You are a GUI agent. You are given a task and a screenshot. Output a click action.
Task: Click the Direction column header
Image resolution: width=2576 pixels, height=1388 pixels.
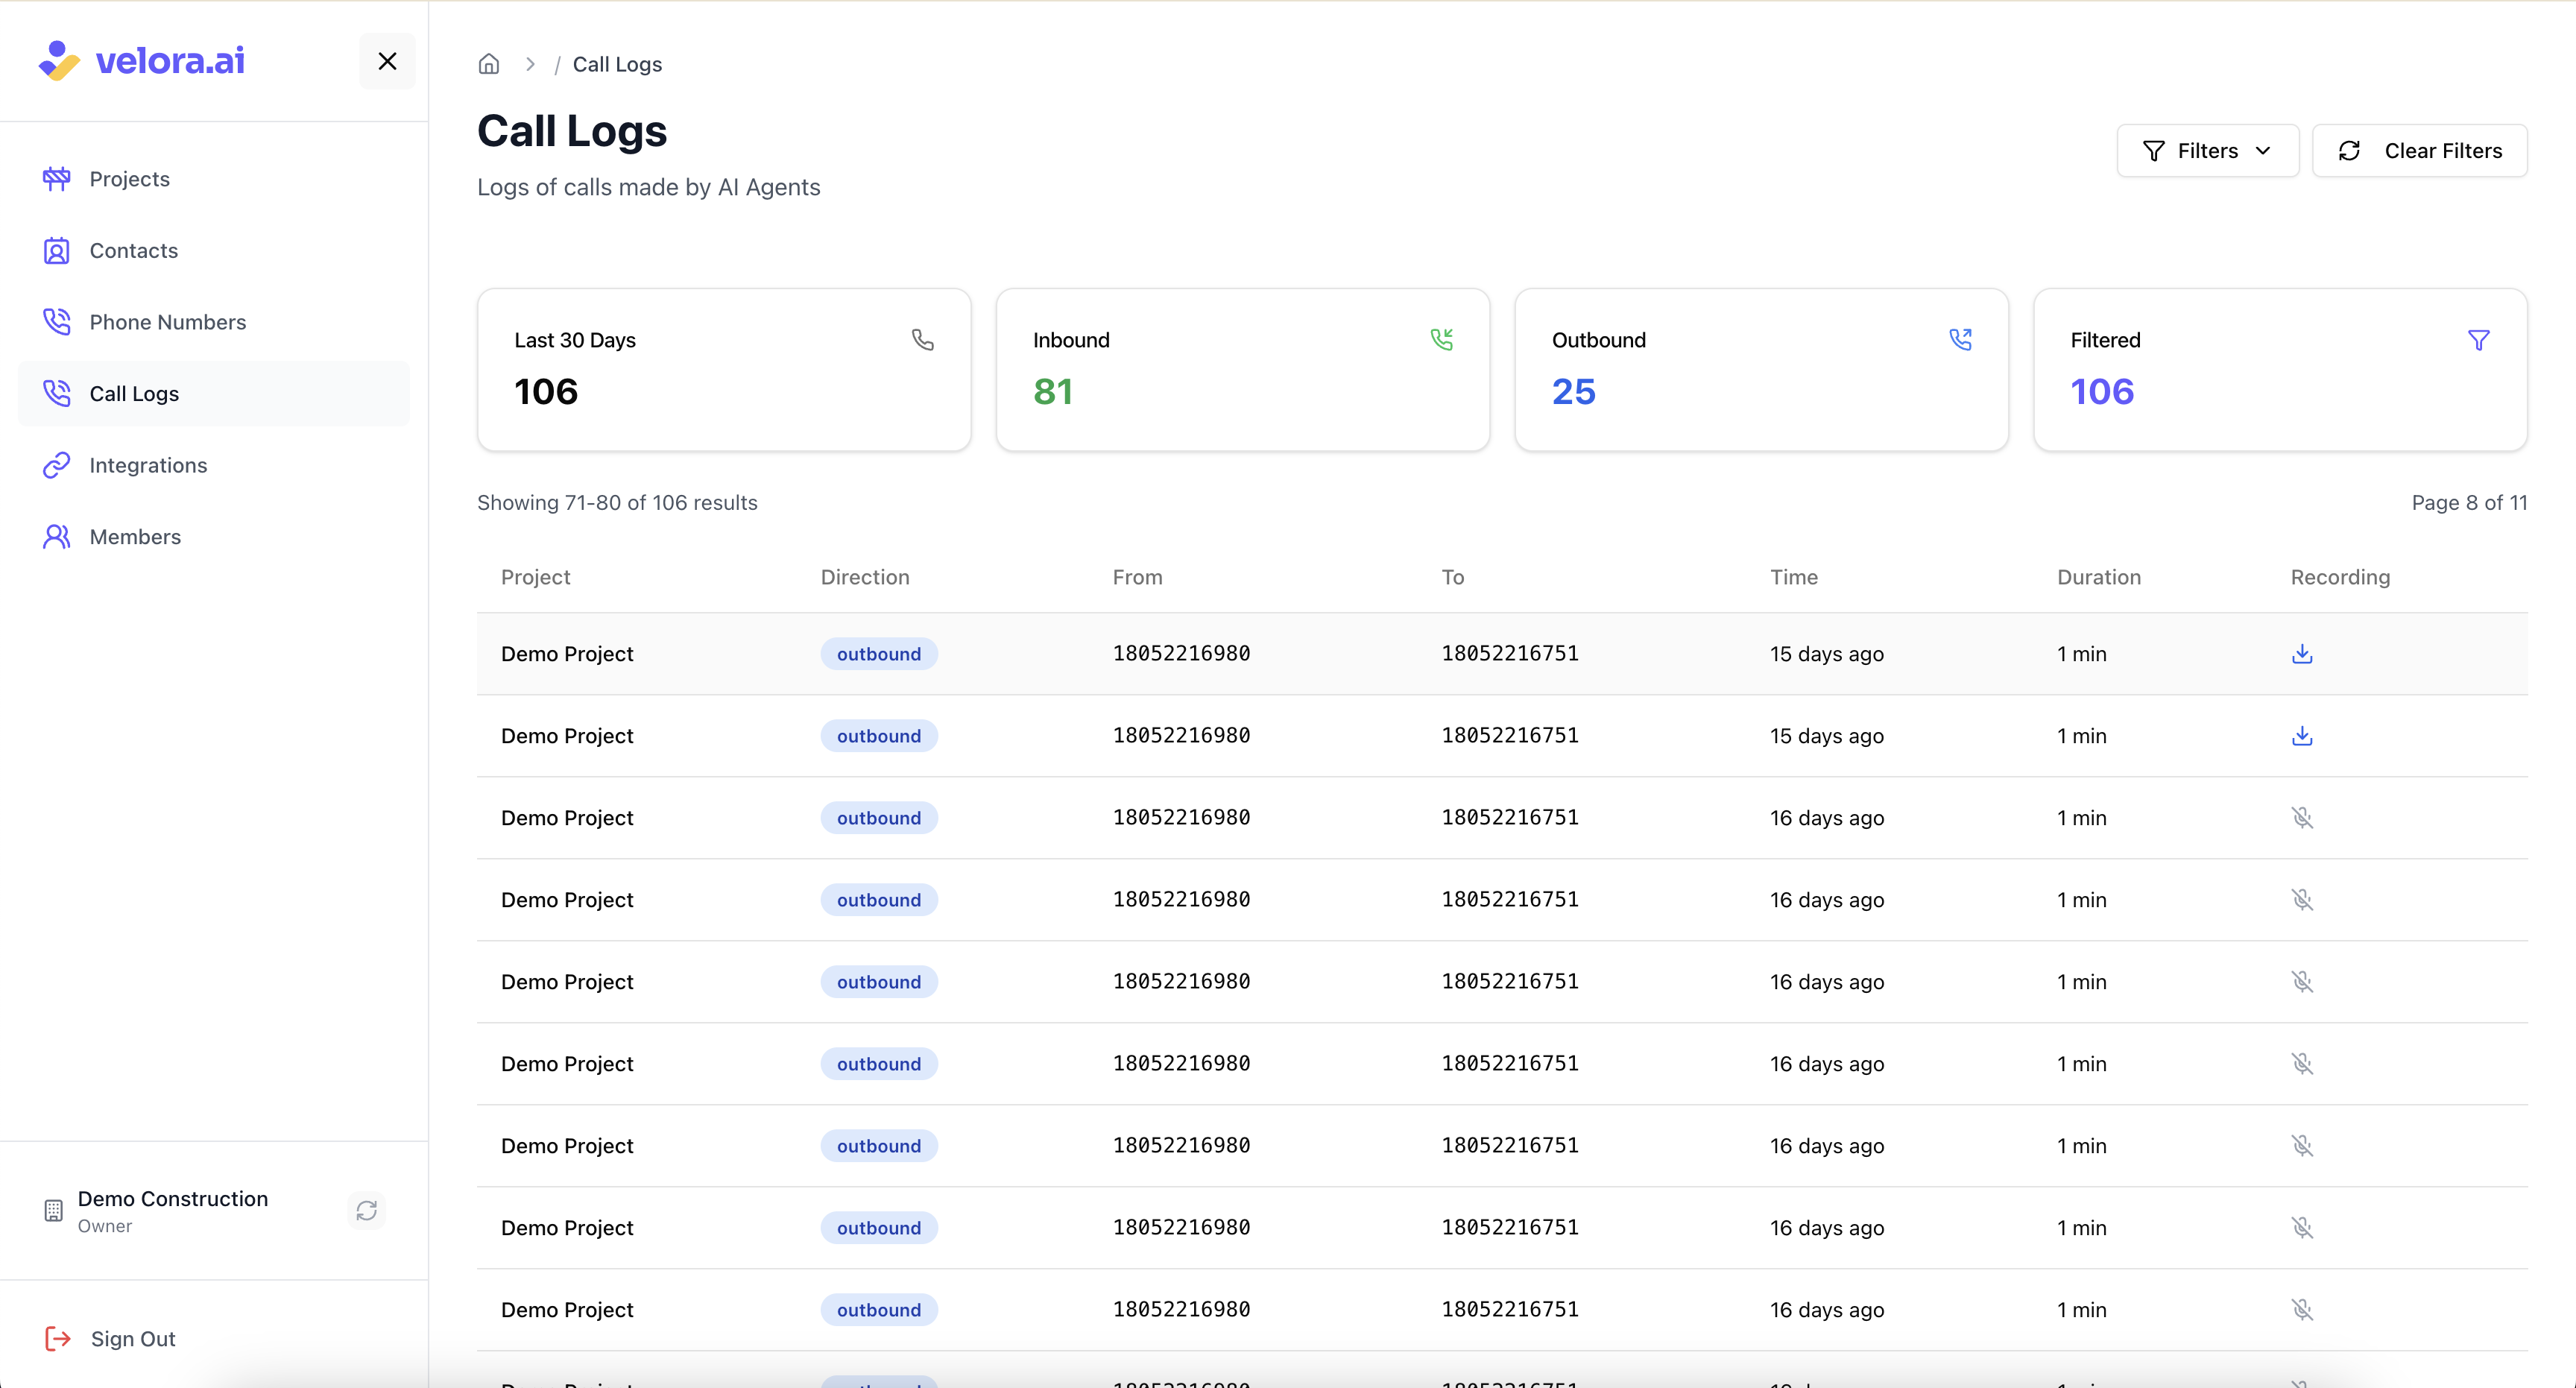pyautogui.click(x=865, y=577)
